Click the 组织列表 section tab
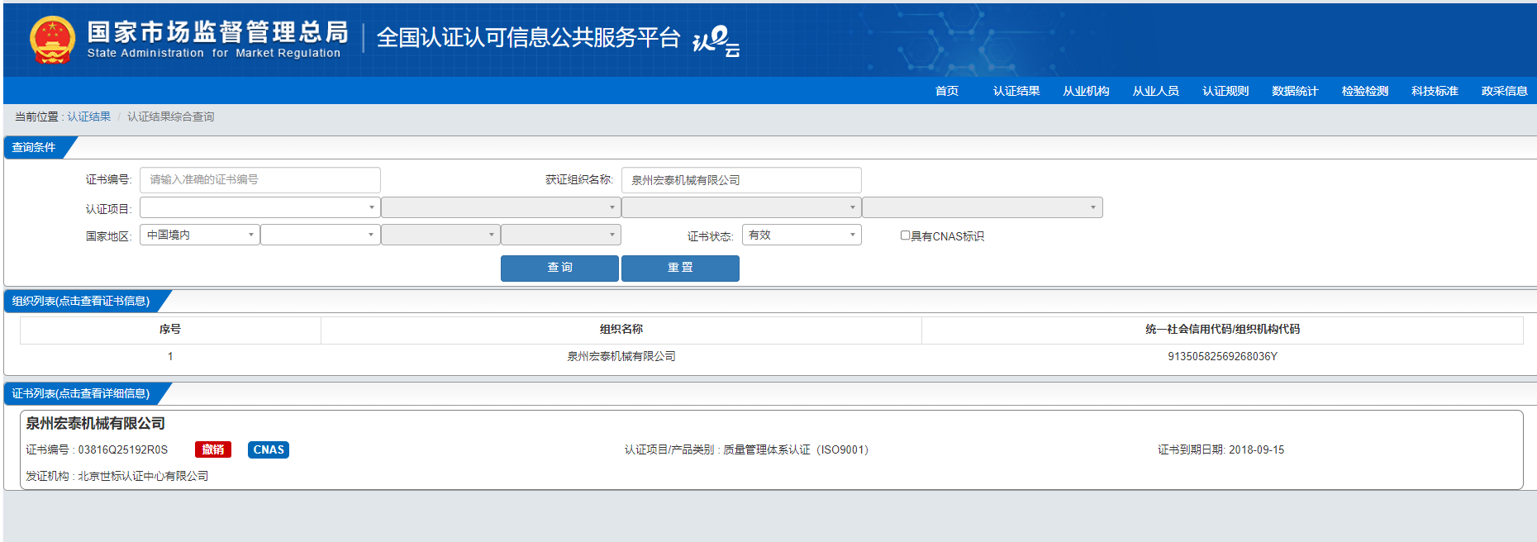 click(81, 301)
